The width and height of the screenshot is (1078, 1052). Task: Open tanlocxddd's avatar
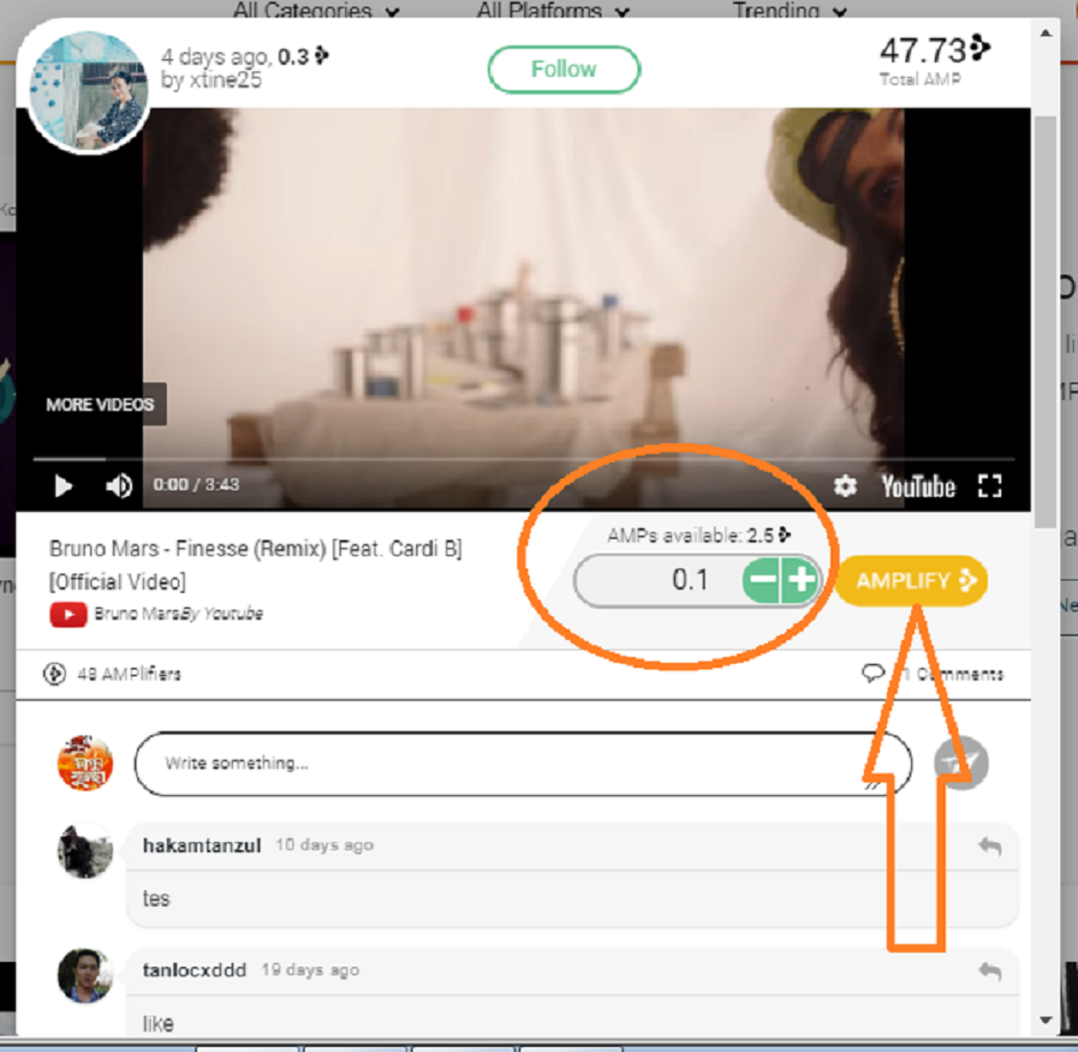click(85, 976)
